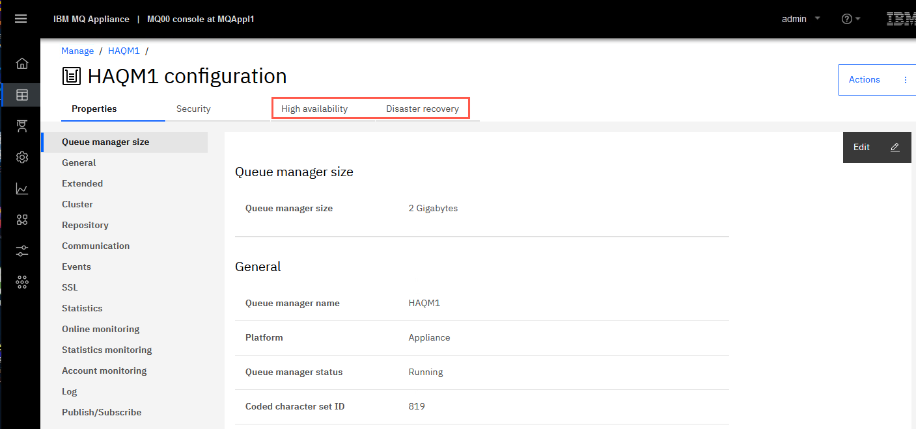
Task: Click 'MQ00 console at MQAppl1' header text
Action: click(x=201, y=19)
